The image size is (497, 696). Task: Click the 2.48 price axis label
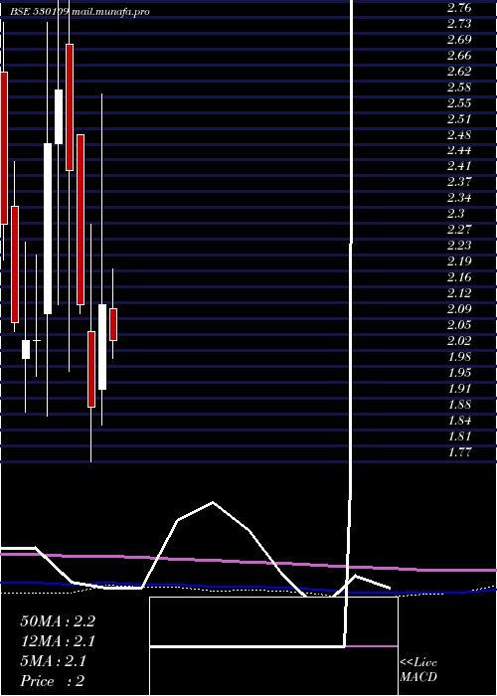[x=459, y=134]
